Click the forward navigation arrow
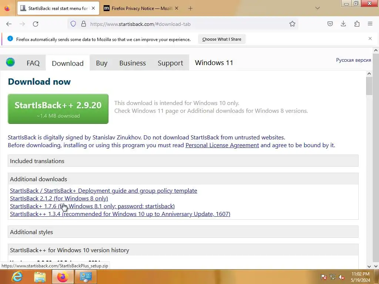Image resolution: width=379 pixels, height=284 pixels. pyautogui.click(x=22, y=24)
